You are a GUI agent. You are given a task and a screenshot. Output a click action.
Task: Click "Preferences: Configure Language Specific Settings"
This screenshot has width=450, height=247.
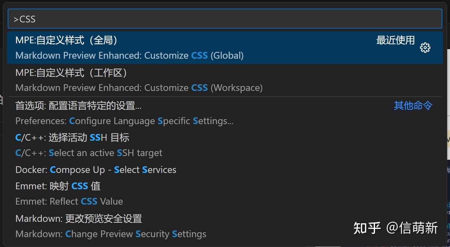[124, 121]
